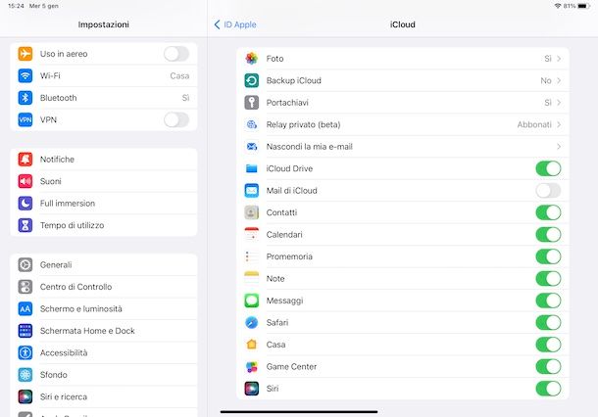Viewport: 598px width, 417px height.
Task: Open Backup iCloud via its chevron
Action: (559, 80)
